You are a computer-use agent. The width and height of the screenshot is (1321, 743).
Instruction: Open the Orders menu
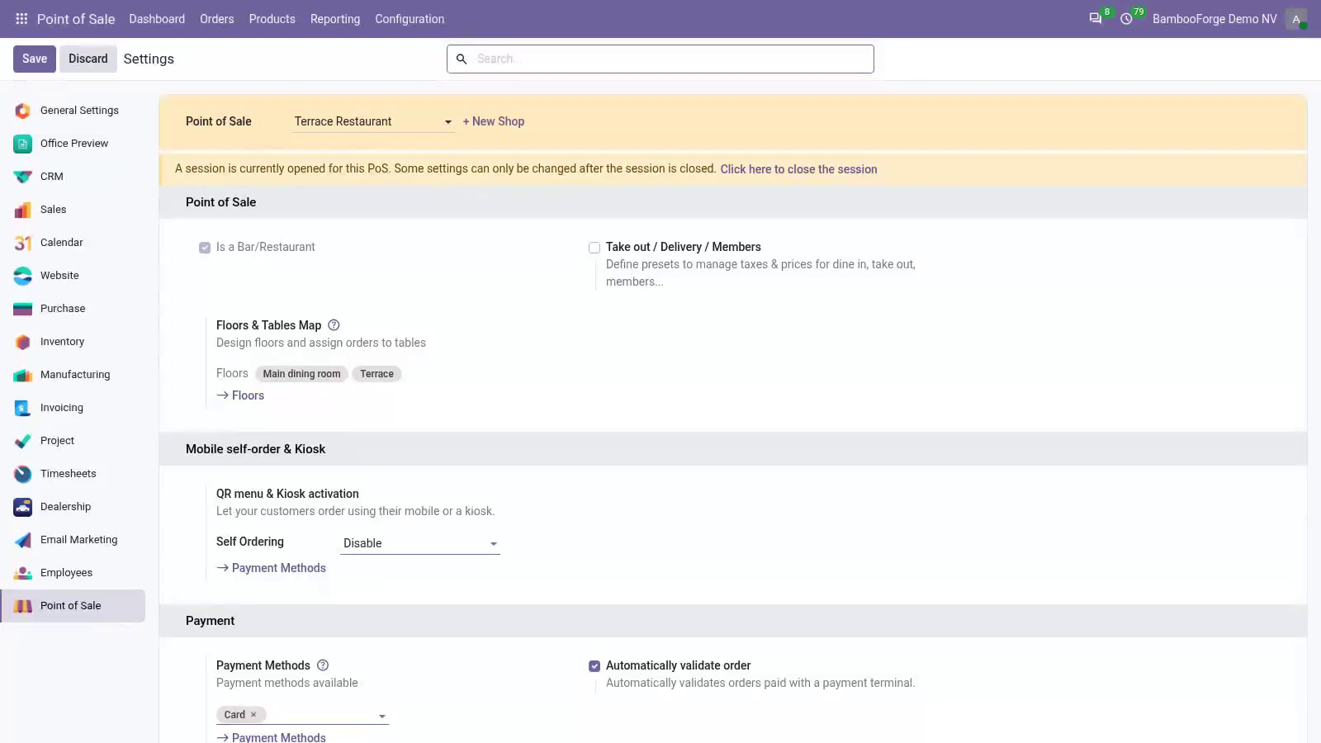point(217,18)
